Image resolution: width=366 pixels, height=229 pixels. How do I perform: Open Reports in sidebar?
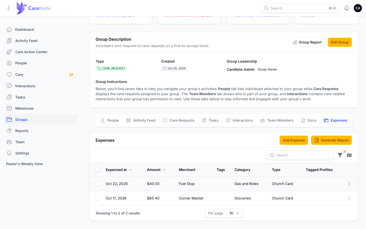41,131
